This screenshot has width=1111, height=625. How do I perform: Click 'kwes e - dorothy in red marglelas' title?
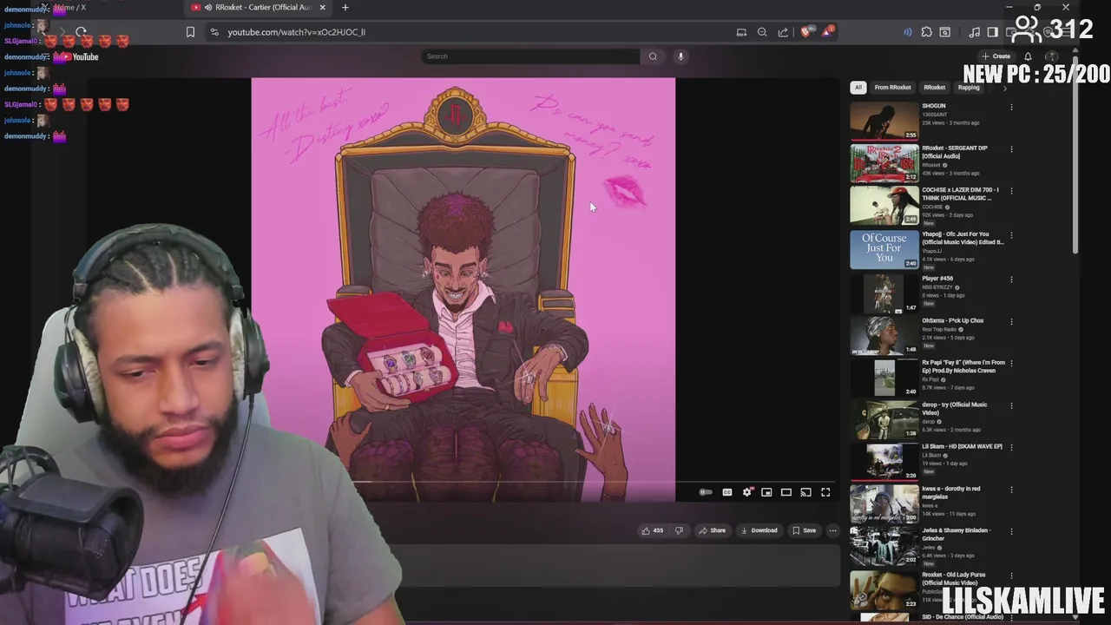click(x=951, y=492)
